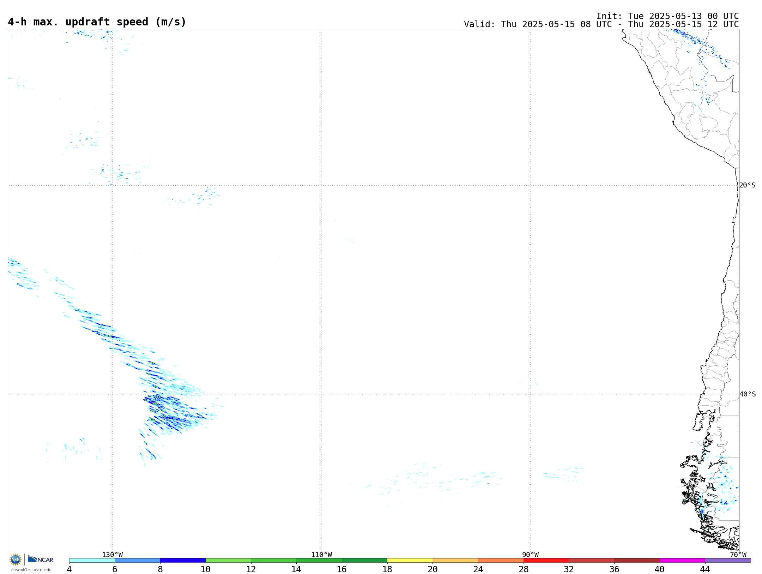Screen dimensions: 762x574
Task: Click the light blue 6-8 color swatch
Action: (138, 561)
